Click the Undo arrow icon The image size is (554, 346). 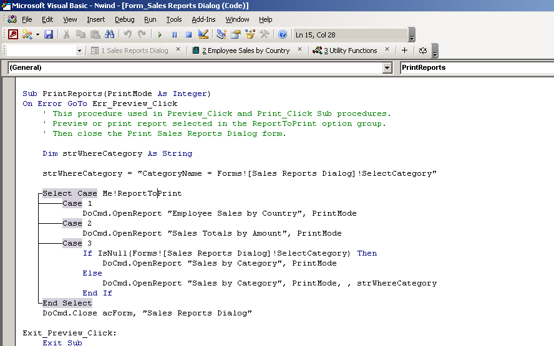(x=127, y=34)
